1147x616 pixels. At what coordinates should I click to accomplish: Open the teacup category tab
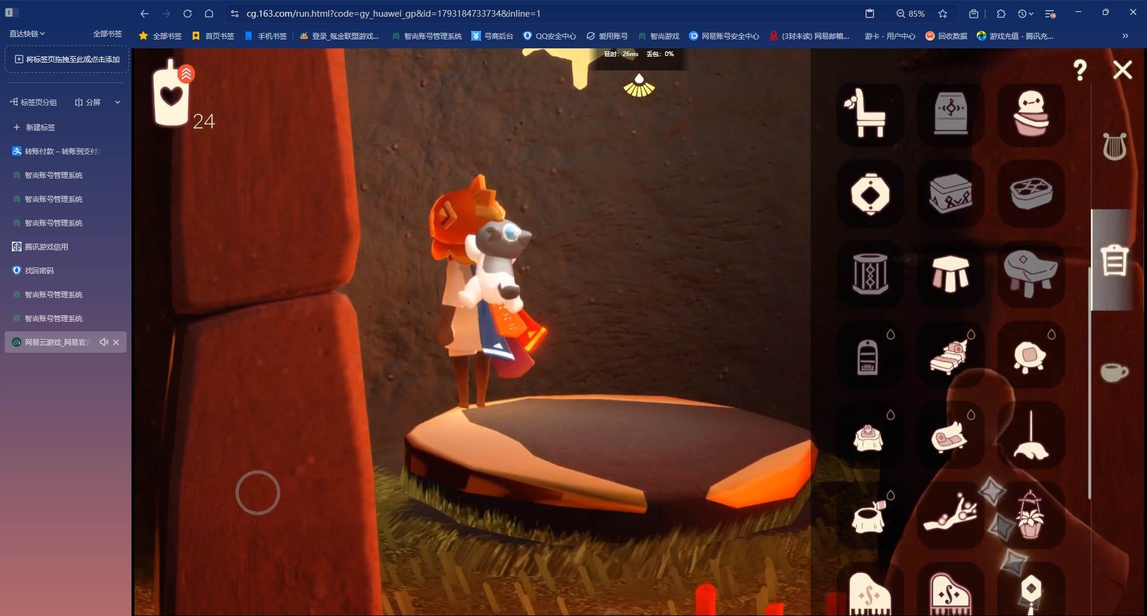[x=1114, y=372]
